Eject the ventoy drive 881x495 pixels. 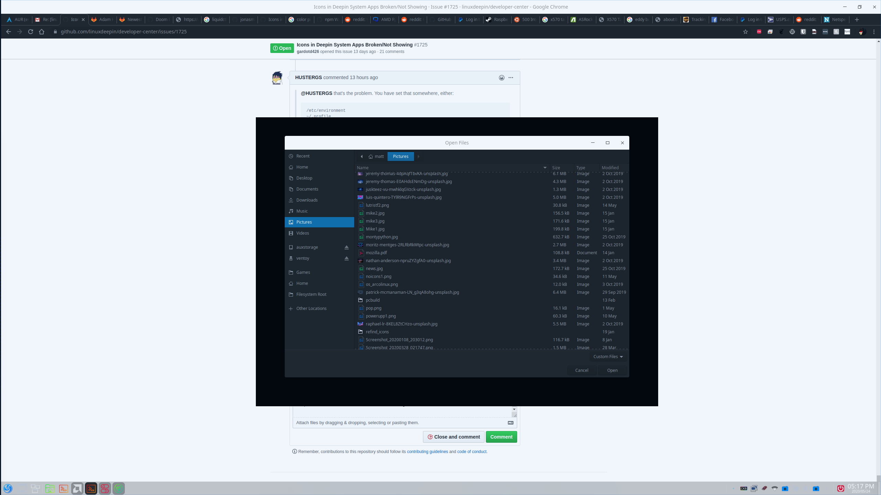point(346,258)
